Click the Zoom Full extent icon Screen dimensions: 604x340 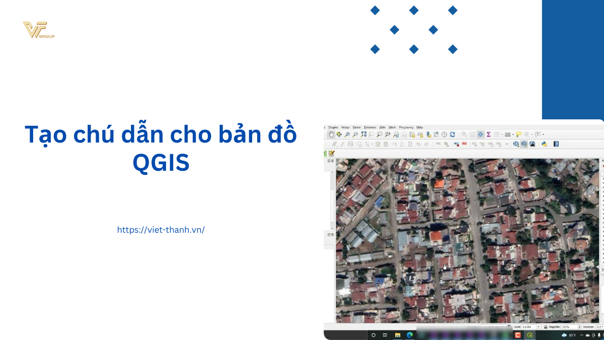363,134
